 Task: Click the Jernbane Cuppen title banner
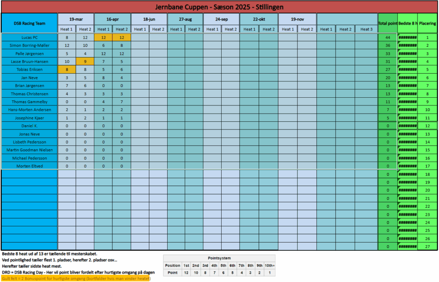219,7
